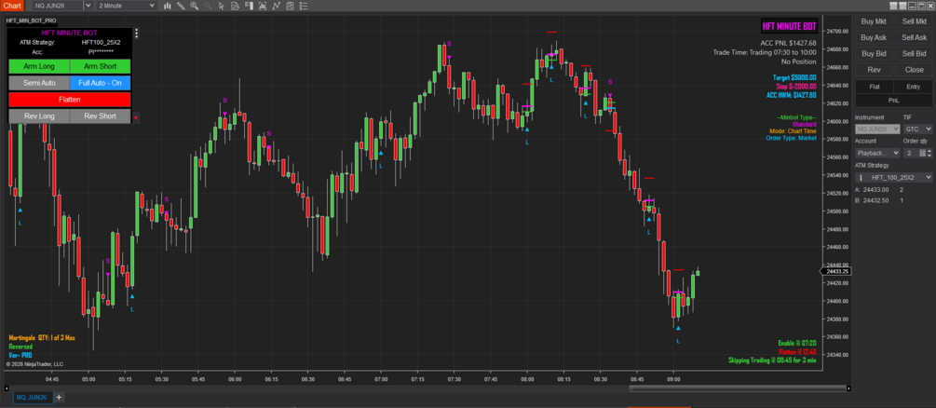Open the Chart Trader Instrument dropdown
This screenshot has width=936, height=408.
(x=877, y=129)
